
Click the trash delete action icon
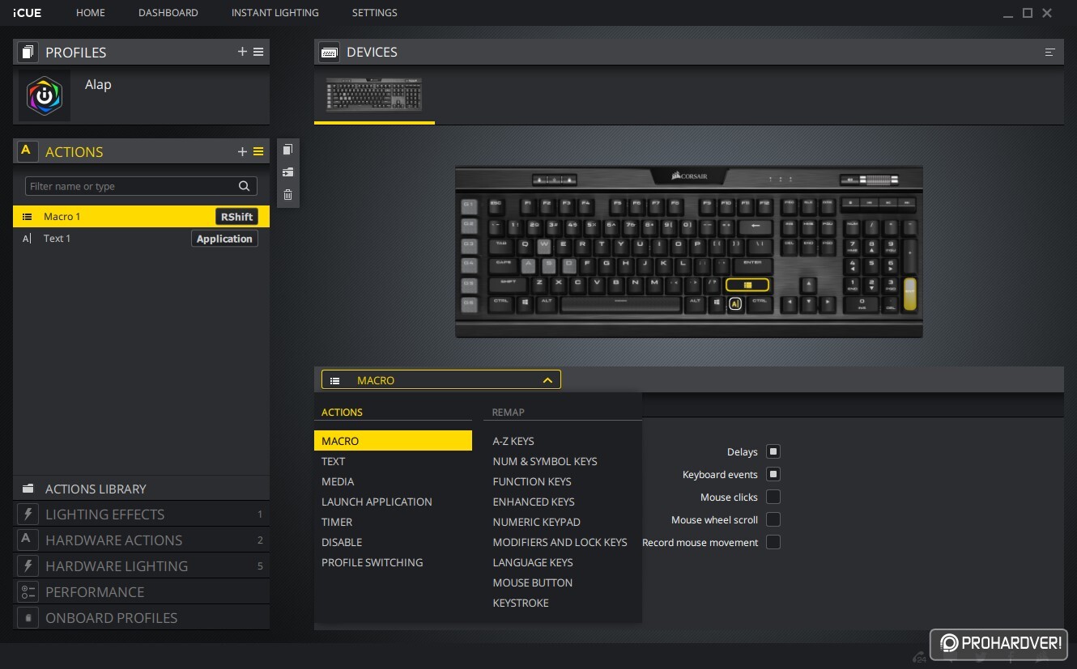click(287, 195)
